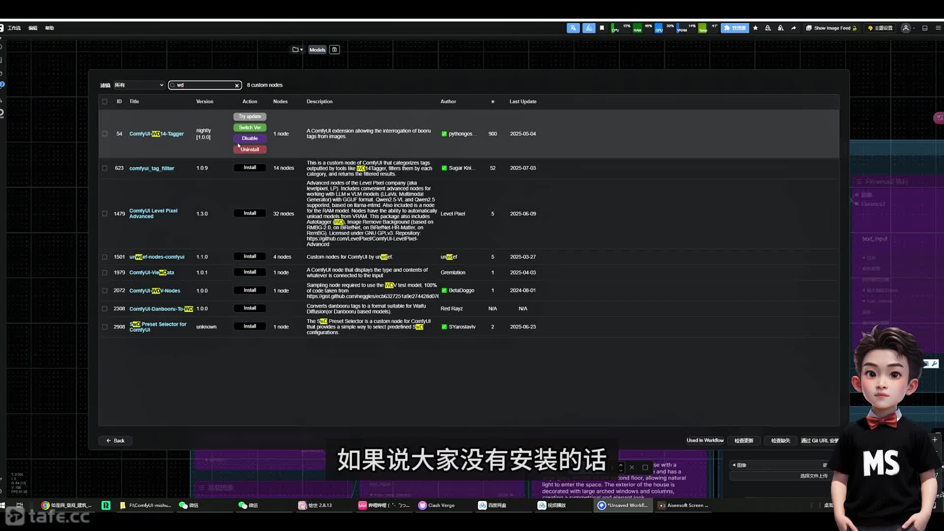Toggle Show Image Feed
The width and height of the screenshot is (944, 531).
(831, 28)
